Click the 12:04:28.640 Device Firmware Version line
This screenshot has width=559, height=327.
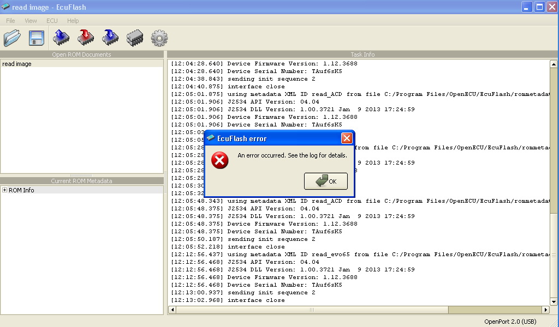264,64
